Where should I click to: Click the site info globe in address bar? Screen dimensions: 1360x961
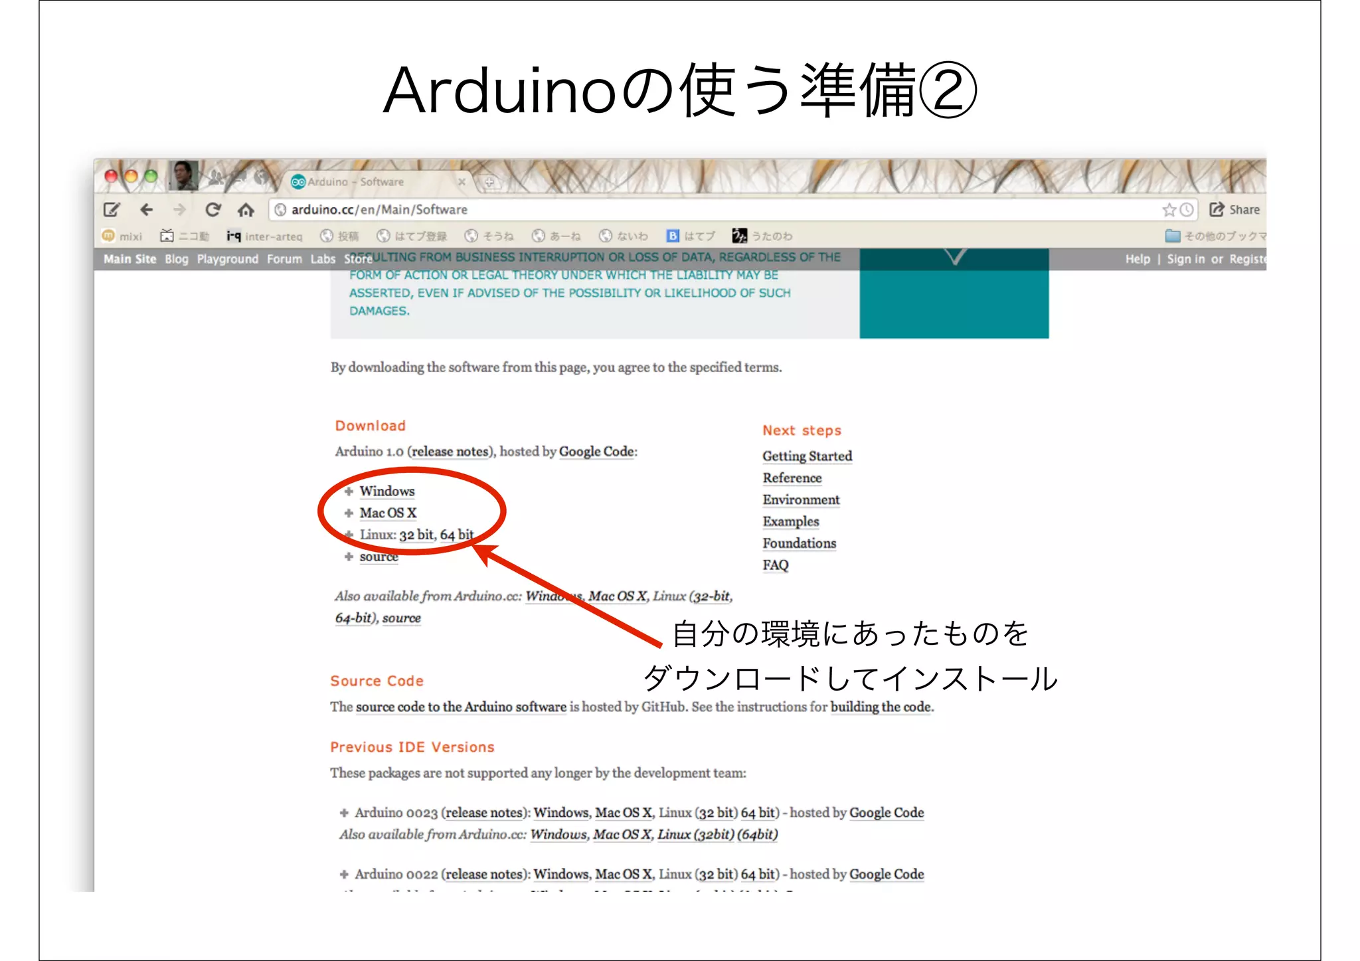[280, 210]
